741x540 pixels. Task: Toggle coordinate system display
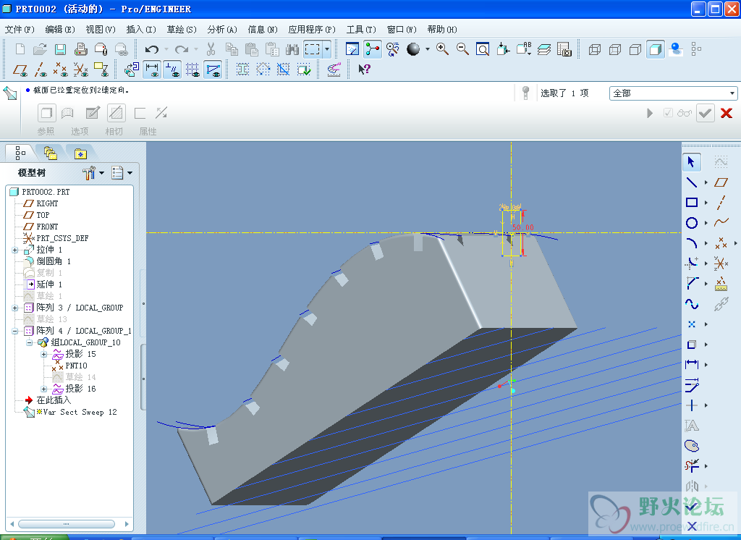click(x=81, y=70)
